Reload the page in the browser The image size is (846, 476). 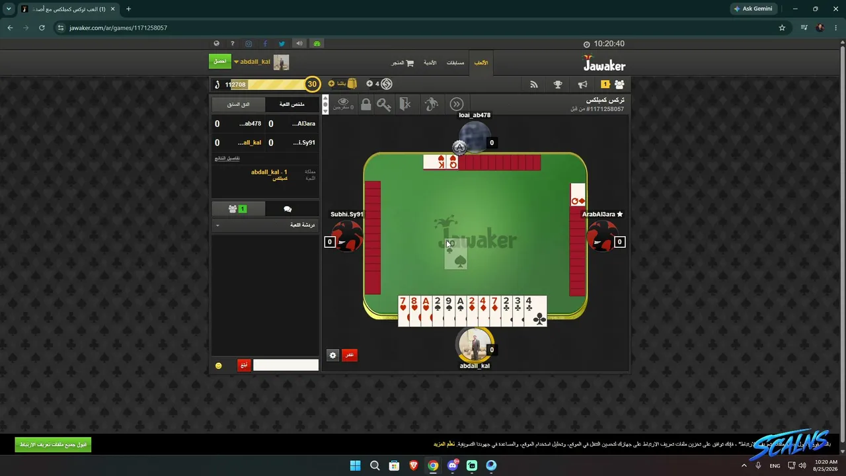coord(42,28)
